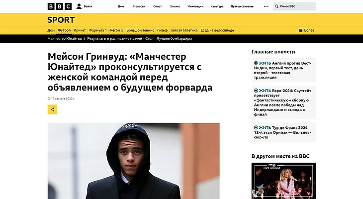
Task: Share the article via yellow share icon
Action: [52, 109]
